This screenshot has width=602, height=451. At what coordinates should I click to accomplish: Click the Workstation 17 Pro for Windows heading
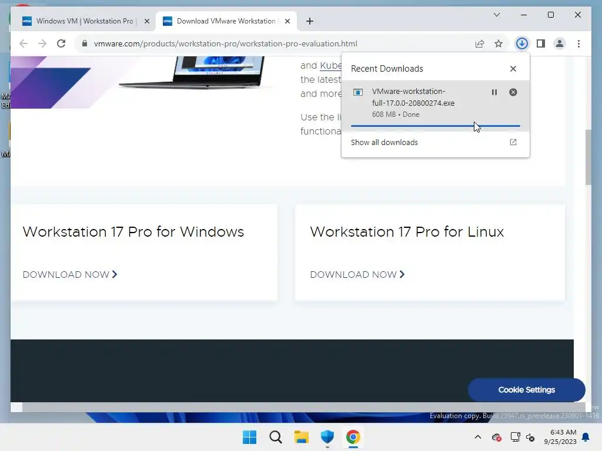[x=133, y=231]
